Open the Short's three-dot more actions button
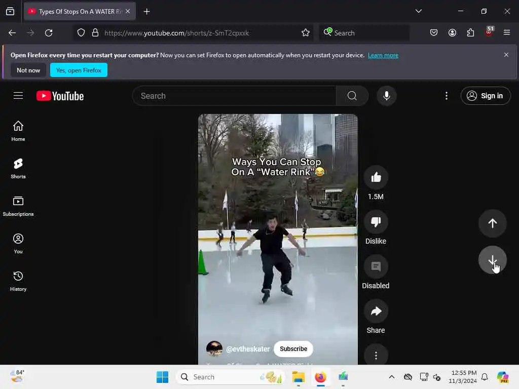Viewport: 519px width, 389px height. point(376,355)
